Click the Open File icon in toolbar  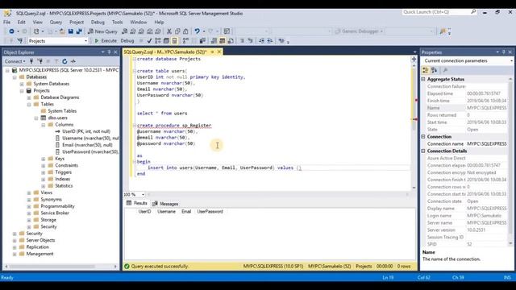62,31
